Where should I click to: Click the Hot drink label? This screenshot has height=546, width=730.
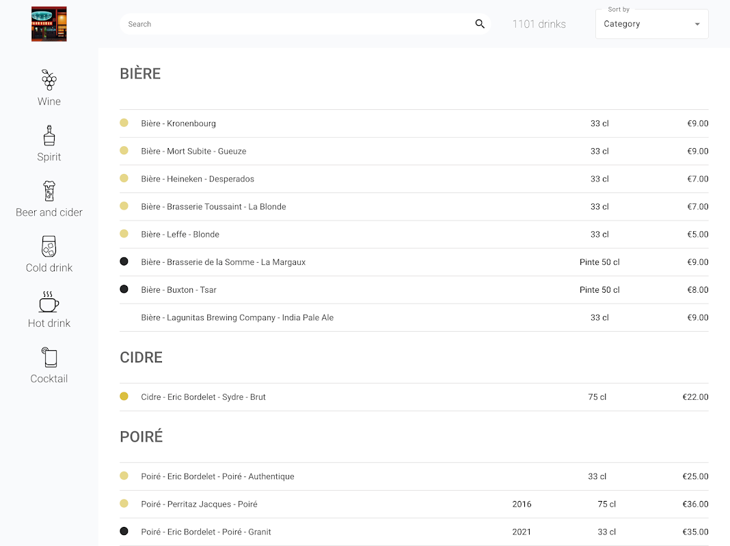49,323
